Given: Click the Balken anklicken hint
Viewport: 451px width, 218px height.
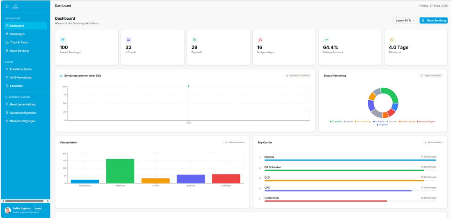Looking at the screenshot, I should click(x=235, y=142).
